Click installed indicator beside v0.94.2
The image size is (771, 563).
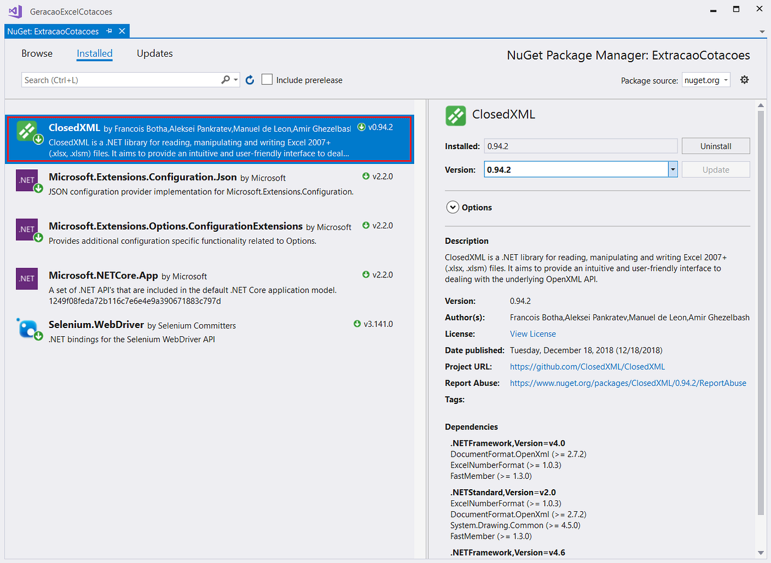361,127
